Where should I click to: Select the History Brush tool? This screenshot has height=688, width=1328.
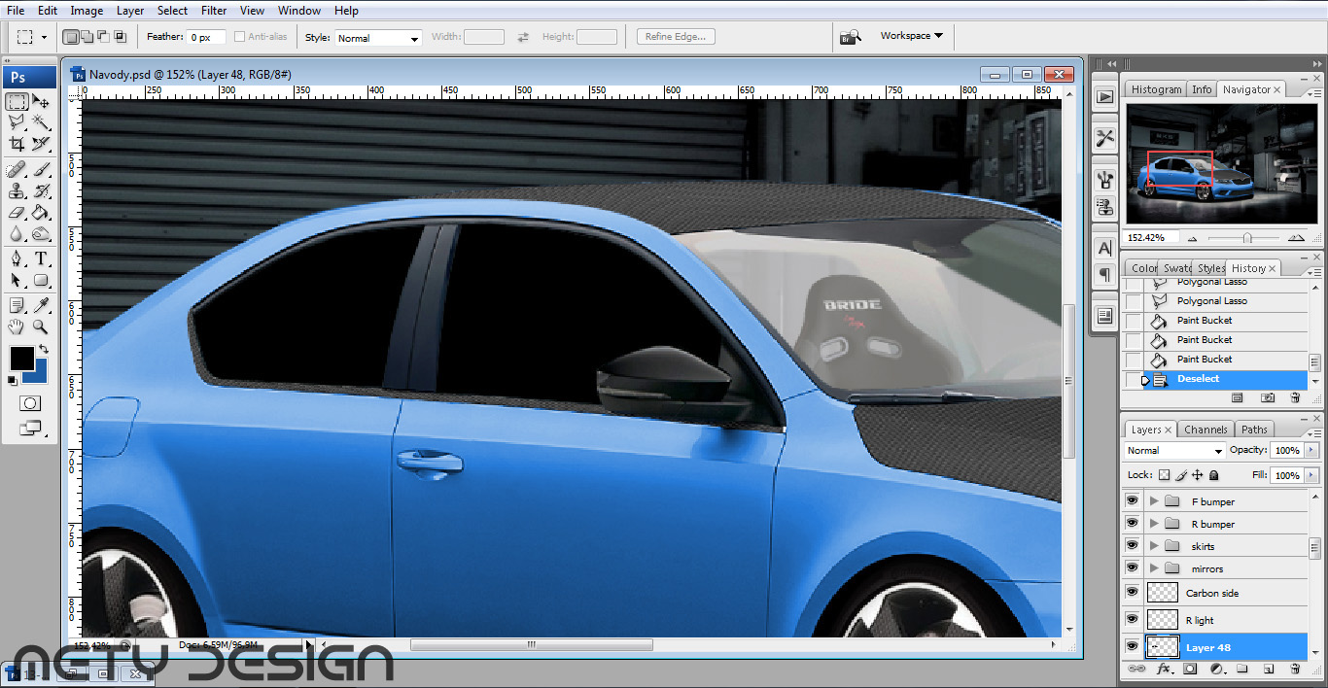(41, 191)
